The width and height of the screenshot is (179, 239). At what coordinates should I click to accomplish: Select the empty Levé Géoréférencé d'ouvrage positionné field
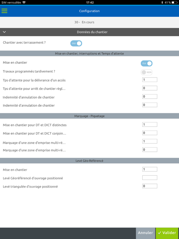[149, 178]
